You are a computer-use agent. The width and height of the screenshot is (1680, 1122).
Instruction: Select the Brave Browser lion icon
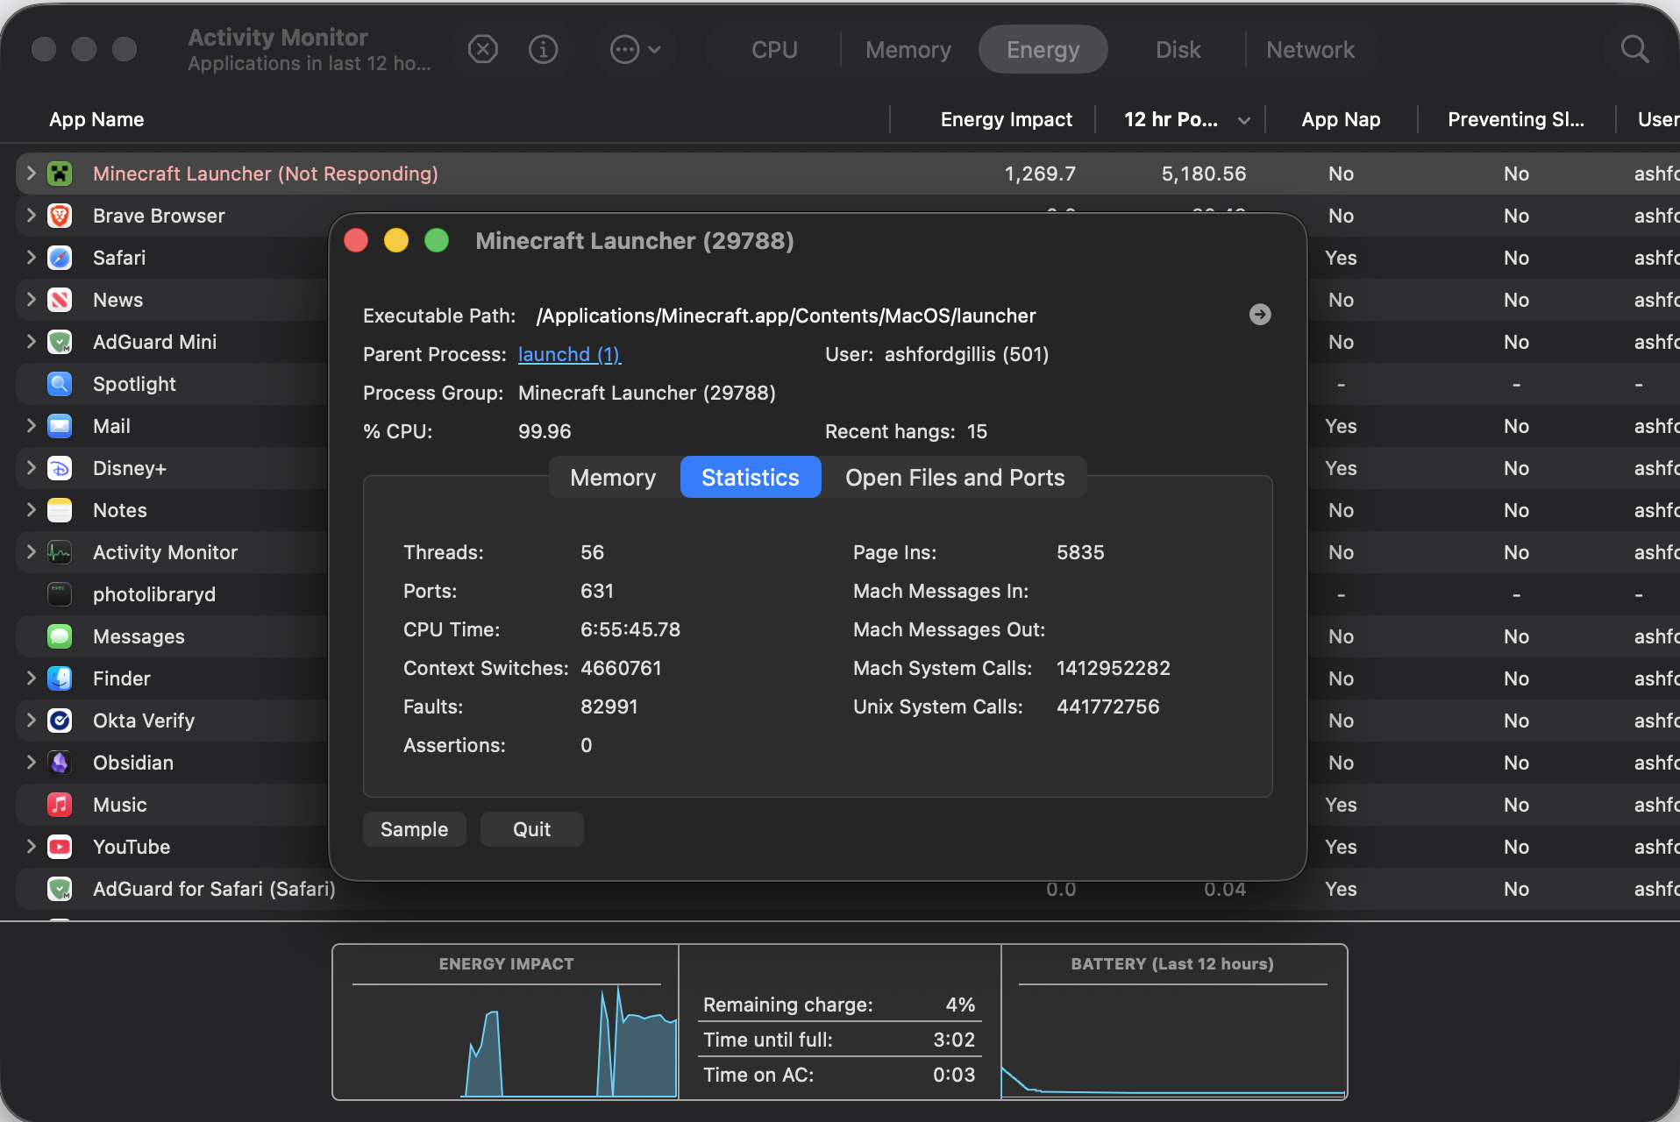click(x=60, y=216)
